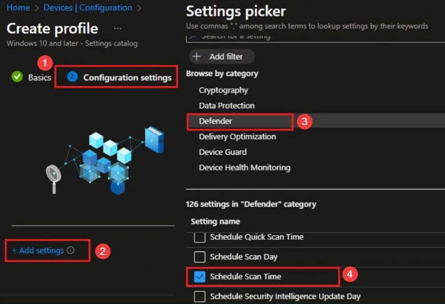The height and width of the screenshot is (304, 445).
Task: Click the 126 settings in Defender category text
Action: point(251,204)
